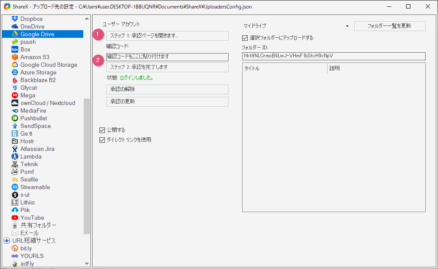Select the YOURLS chain icon
The height and width of the screenshot is (269, 438).
click(x=15, y=256)
